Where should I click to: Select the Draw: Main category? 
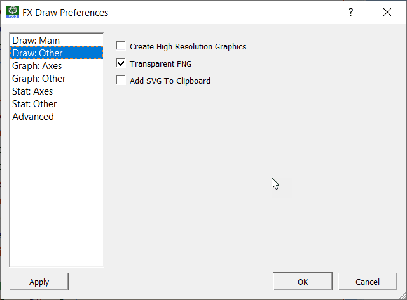[x=57, y=41]
